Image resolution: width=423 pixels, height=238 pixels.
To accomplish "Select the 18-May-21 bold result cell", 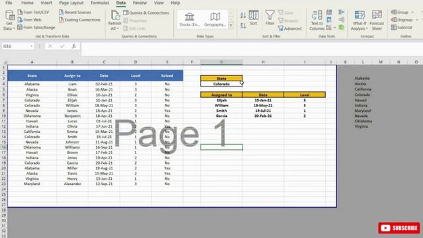I will pos(263,106).
